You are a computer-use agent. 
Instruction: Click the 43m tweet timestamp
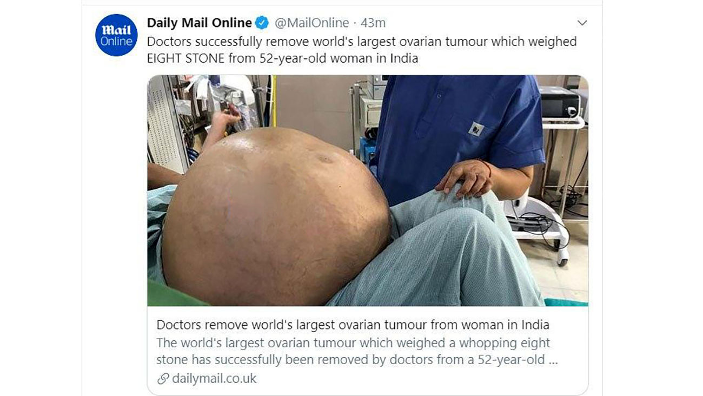click(373, 23)
